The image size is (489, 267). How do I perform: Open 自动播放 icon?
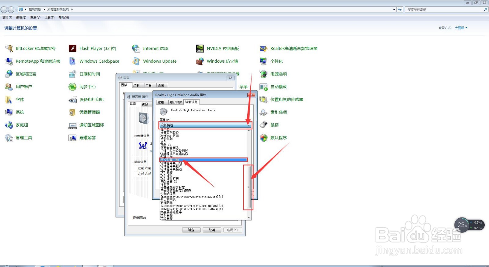coord(263,87)
